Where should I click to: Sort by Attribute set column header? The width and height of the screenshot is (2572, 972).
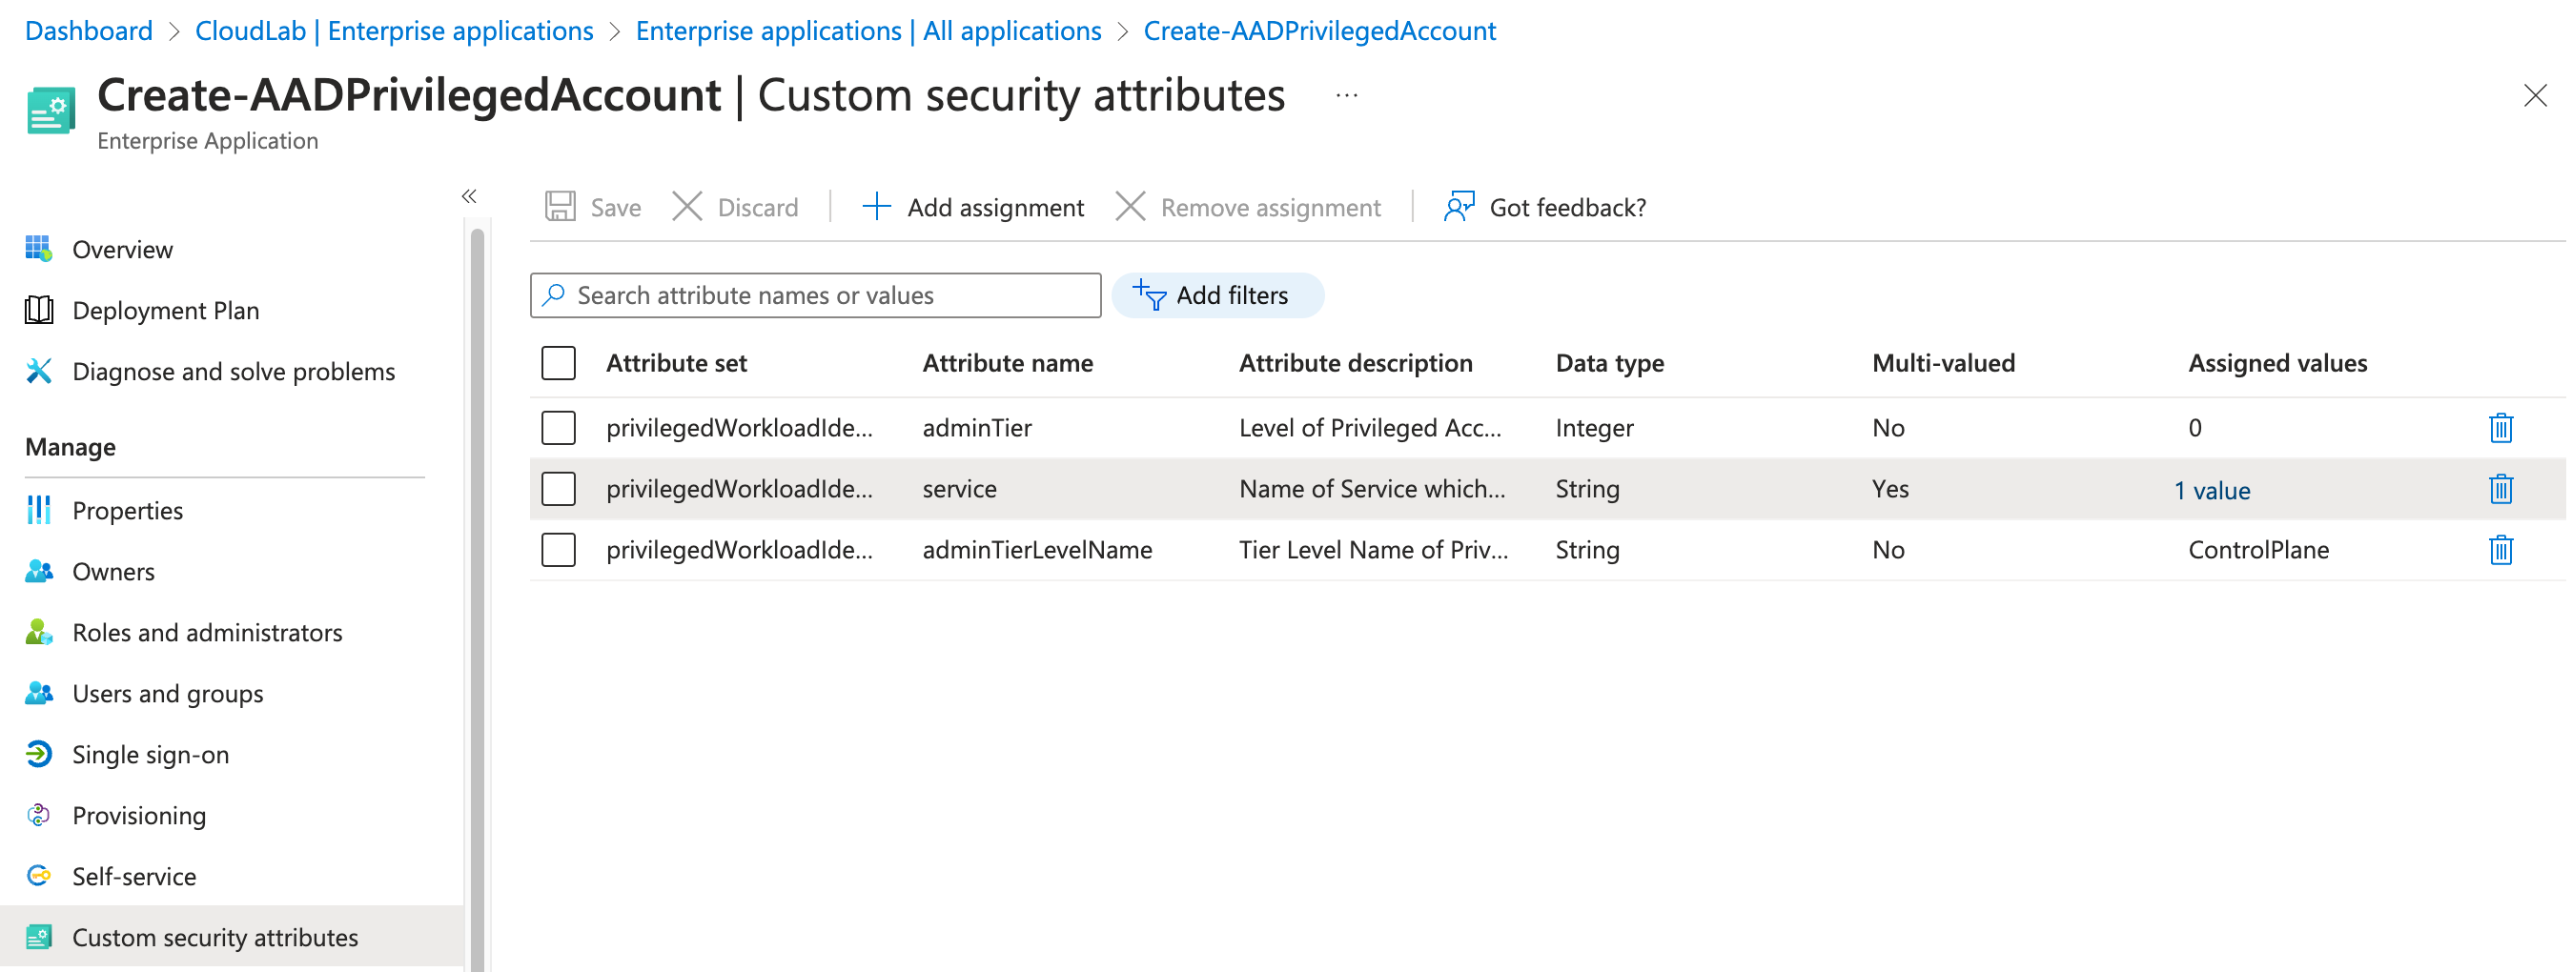[x=676, y=362]
